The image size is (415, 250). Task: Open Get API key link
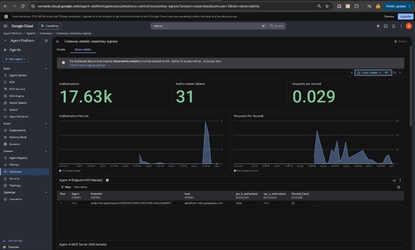(x=15, y=241)
